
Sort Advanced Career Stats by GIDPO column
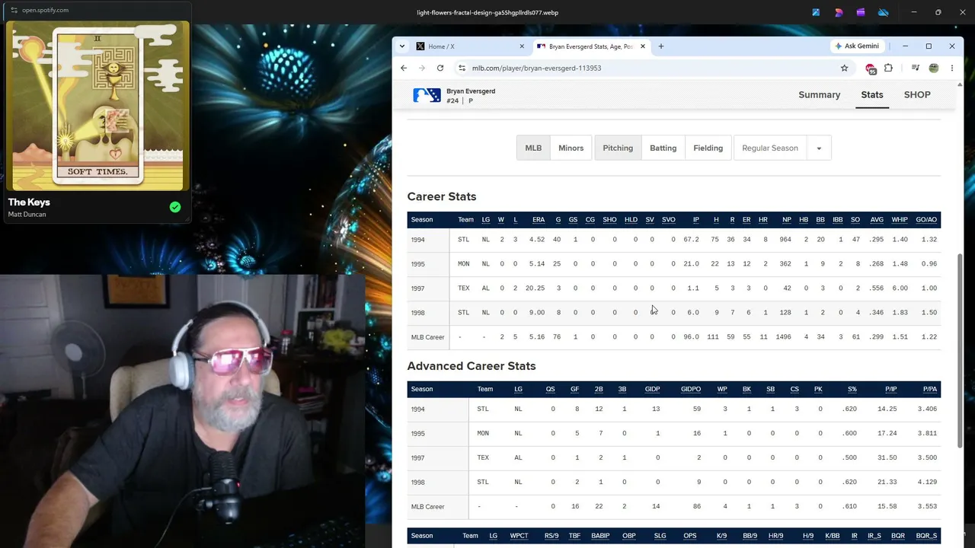691,389
